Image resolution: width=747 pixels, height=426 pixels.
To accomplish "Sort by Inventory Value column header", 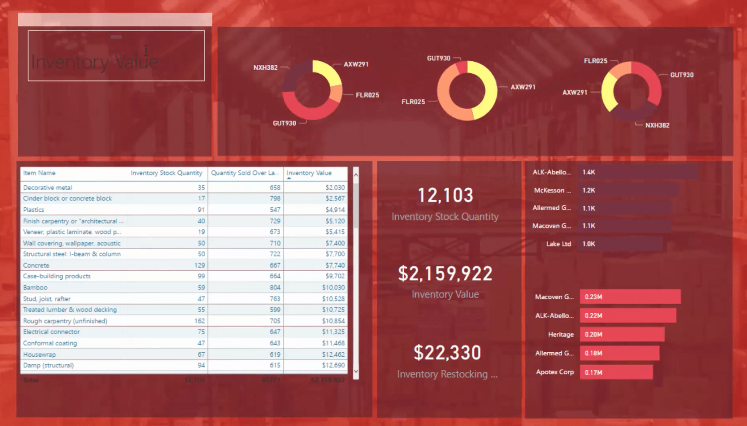I will [309, 173].
